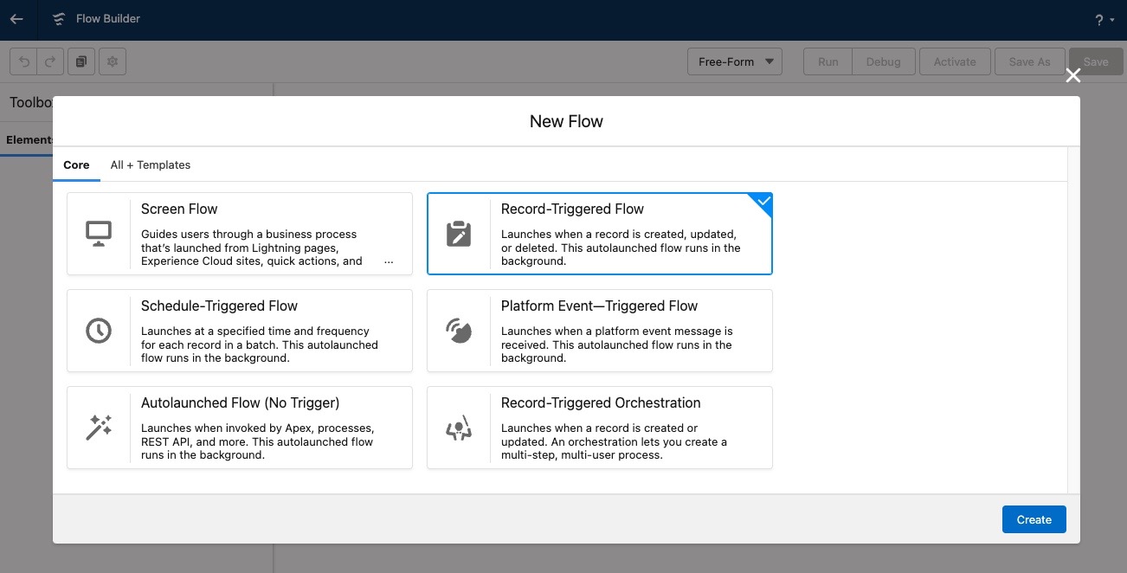This screenshot has width=1127, height=573.
Task: Click the selected checkmark on Record-Triggered Flow
Action: [763, 202]
